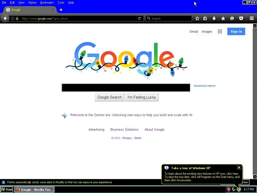The width and height of the screenshot is (257, 193).
Task: Click Google - Mozilla Firefox taskbar button
Action: click(x=34, y=189)
